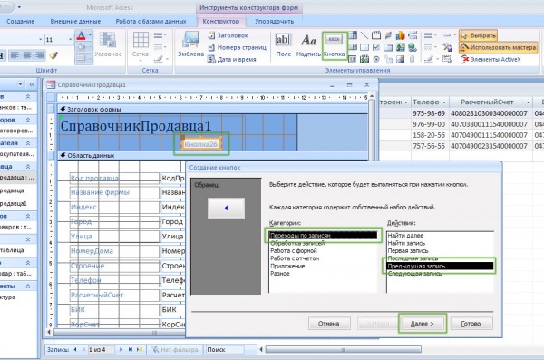Viewport: 544px width, 360px height.
Task: Select the Image control icon
Action: [x=401, y=59]
